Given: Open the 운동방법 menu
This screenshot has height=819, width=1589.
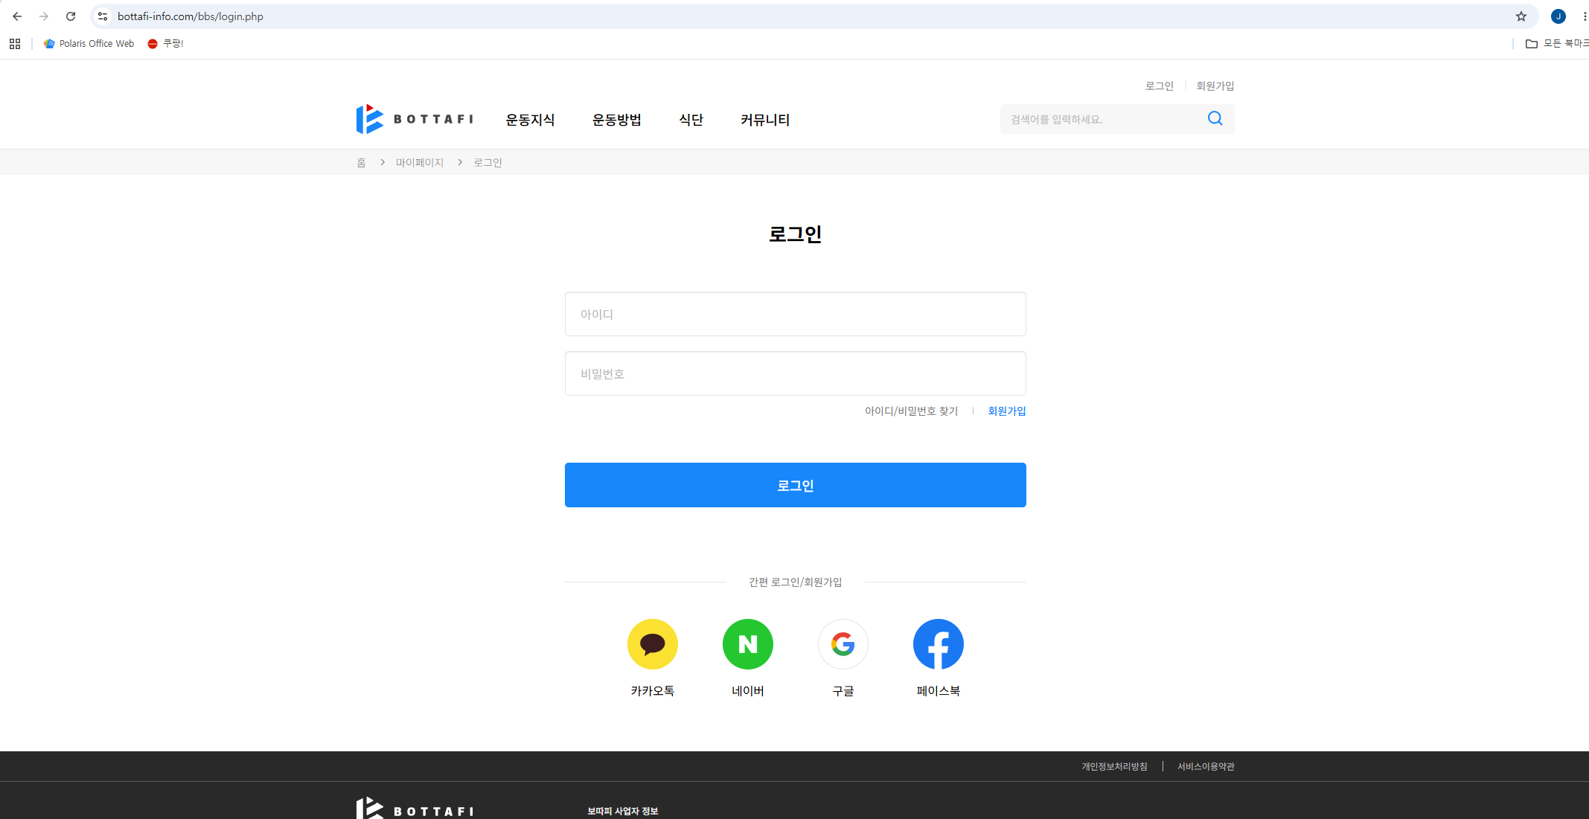Looking at the screenshot, I should 617,120.
